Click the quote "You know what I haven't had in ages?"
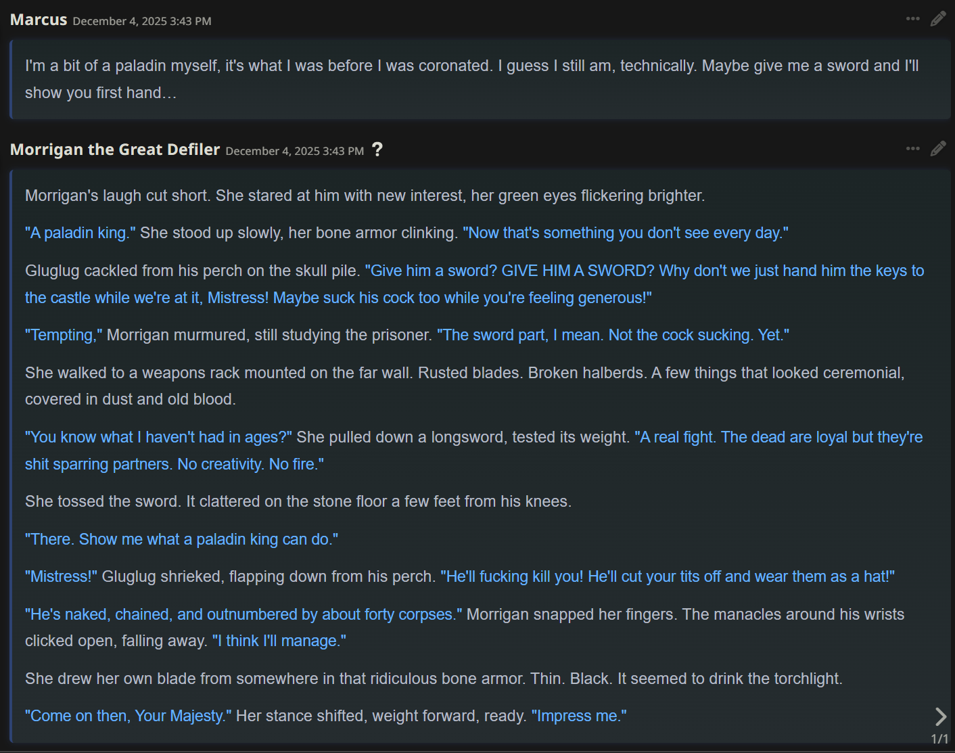The width and height of the screenshot is (955, 753). [x=158, y=437]
